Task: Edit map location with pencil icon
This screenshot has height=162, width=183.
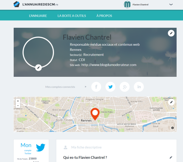Action: point(171,102)
